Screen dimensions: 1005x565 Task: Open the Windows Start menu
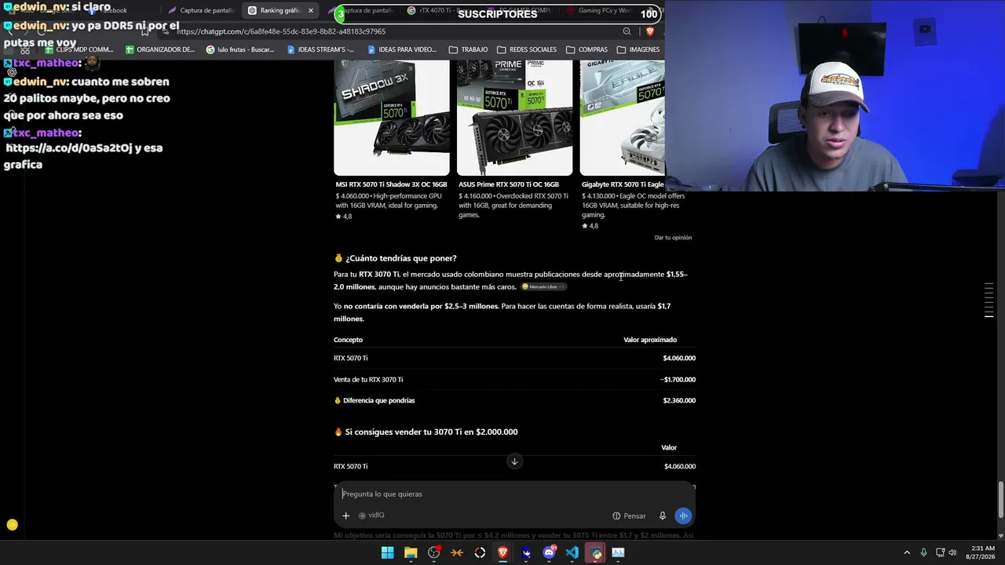tap(387, 552)
